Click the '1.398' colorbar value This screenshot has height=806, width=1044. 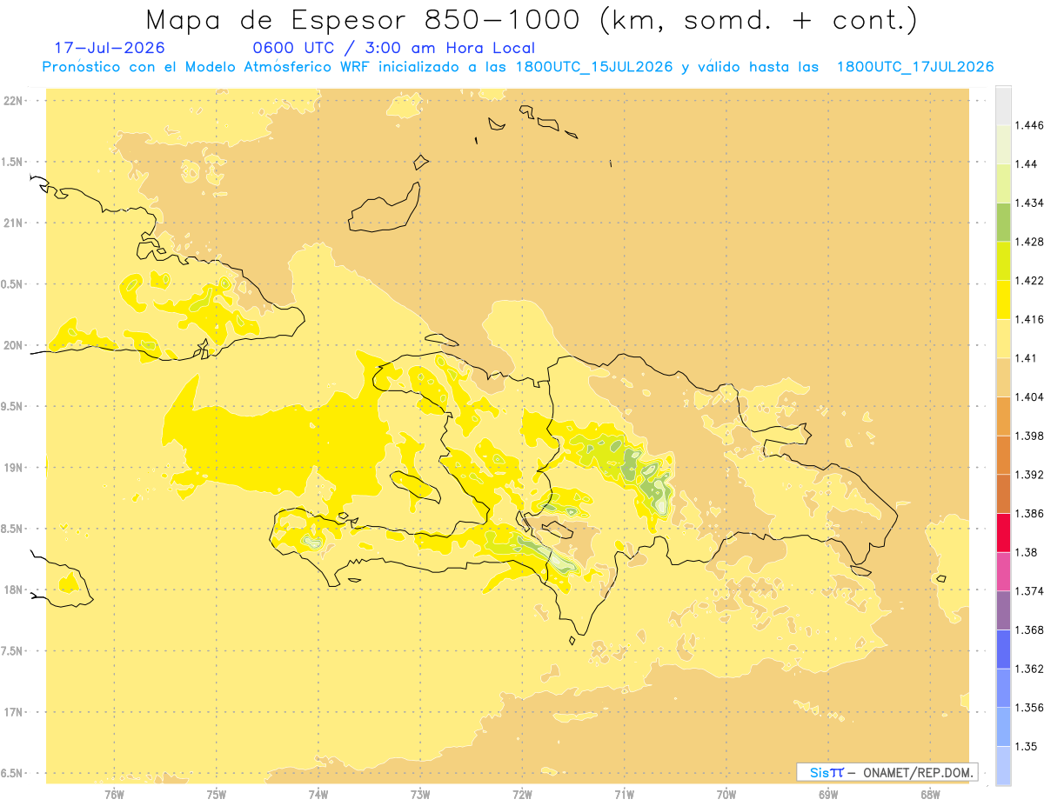[x=1028, y=436]
